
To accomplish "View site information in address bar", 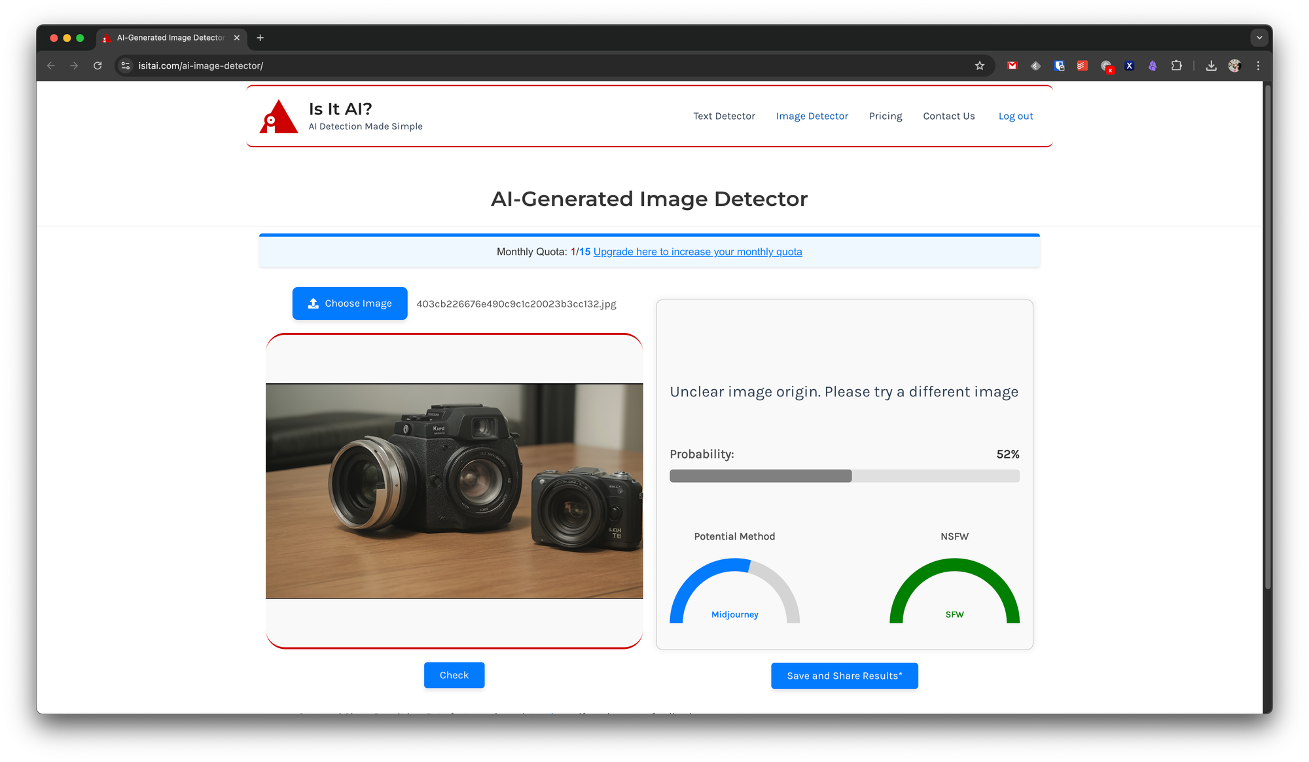I will [x=126, y=65].
